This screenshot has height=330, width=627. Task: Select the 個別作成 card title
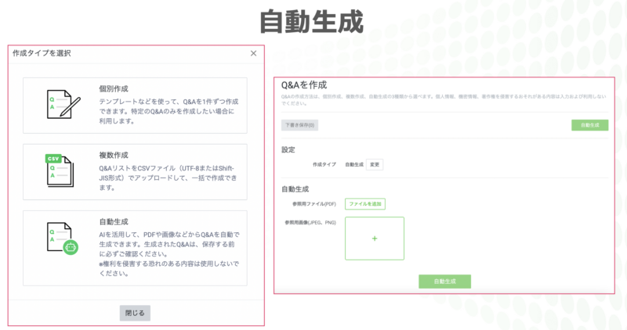click(x=114, y=89)
